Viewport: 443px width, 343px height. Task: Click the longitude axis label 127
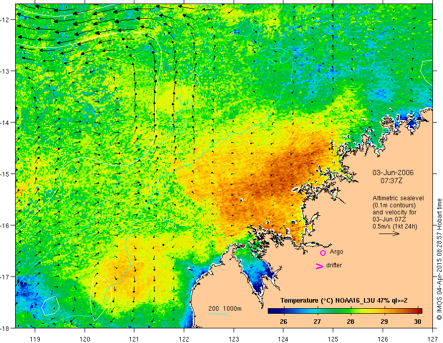(x=432, y=339)
